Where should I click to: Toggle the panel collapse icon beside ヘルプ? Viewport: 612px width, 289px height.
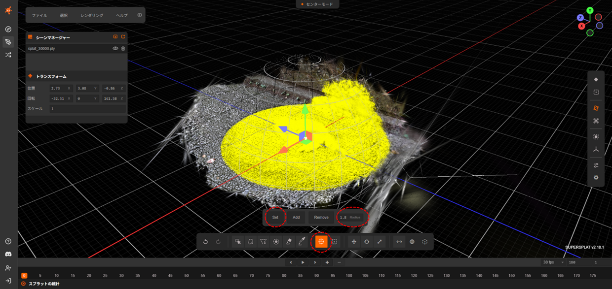click(140, 15)
